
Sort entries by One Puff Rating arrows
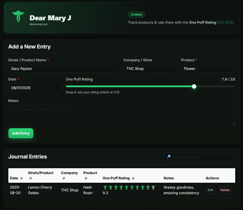(133, 178)
